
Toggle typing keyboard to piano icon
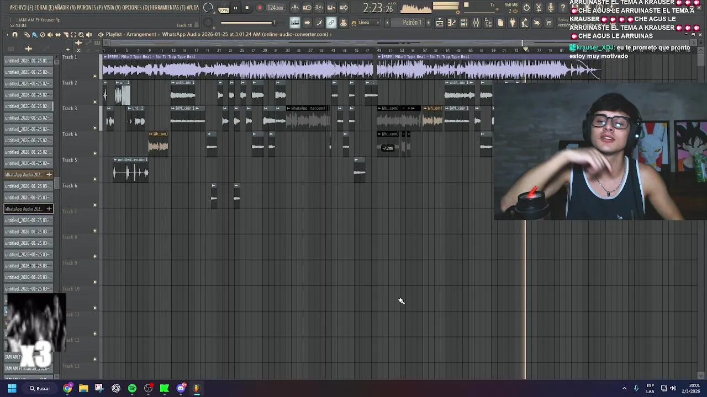[x=295, y=23]
